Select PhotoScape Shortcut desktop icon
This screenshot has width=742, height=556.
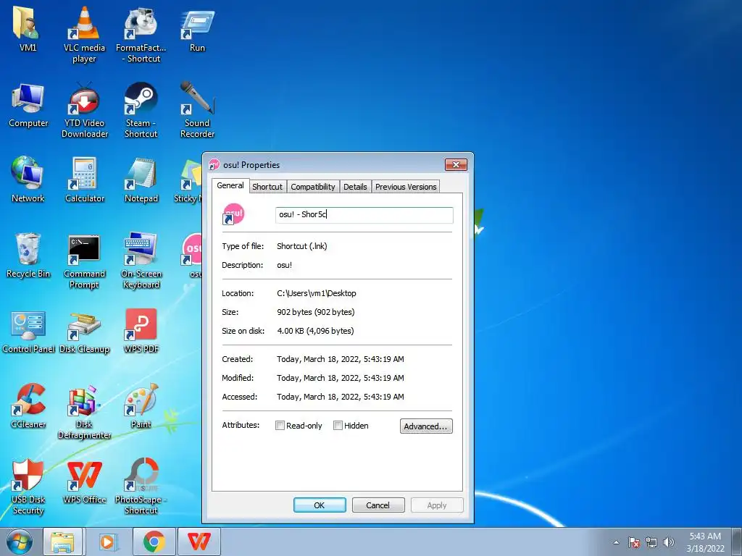coord(141,486)
